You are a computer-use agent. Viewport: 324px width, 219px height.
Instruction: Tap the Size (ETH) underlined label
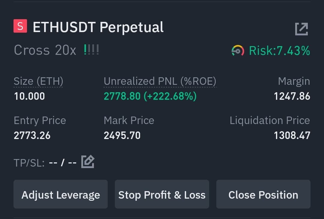coord(38,81)
